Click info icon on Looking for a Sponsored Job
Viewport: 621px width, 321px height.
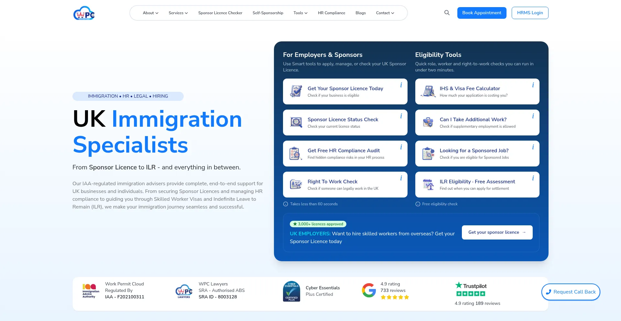pyautogui.click(x=533, y=147)
